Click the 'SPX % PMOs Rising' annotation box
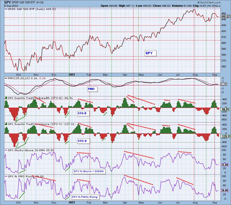The height and width of the screenshot is (205, 231). [x=85, y=197]
